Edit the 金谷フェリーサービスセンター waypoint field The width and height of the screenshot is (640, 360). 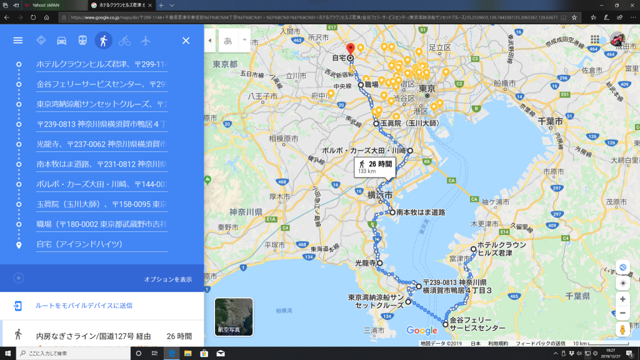pyautogui.click(x=102, y=84)
